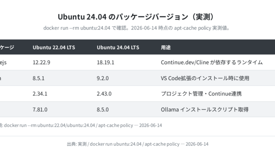
Task: Click the 8.5.1 cell under Ubuntu 22.04
Action: point(38,78)
